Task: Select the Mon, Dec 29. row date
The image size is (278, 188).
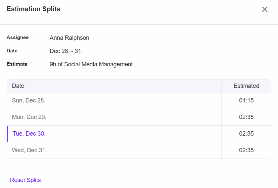Action: [x=29, y=117]
